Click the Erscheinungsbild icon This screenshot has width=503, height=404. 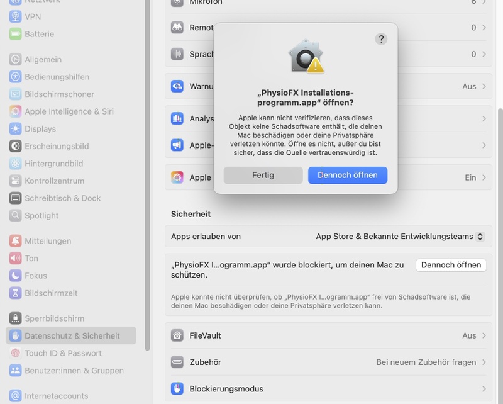click(15, 146)
